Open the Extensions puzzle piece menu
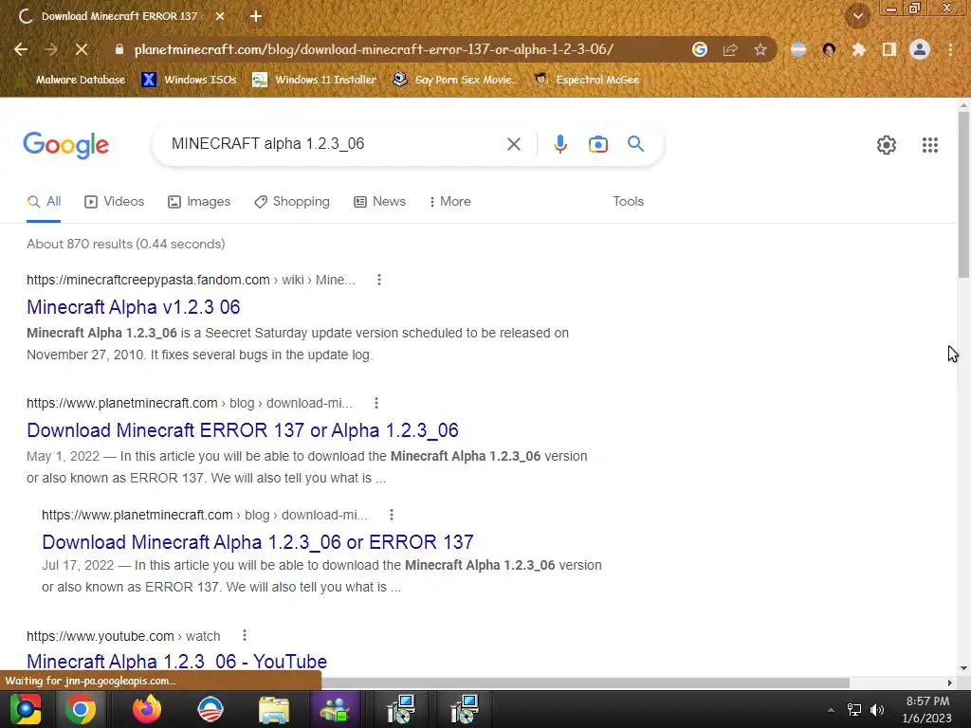Image resolution: width=971 pixels, height=728 pixels. click(x=858, y=49)
